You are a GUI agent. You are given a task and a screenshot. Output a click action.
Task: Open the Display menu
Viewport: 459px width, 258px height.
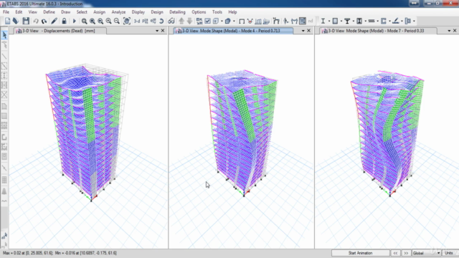pyautogui.click(x=138, y=12)
